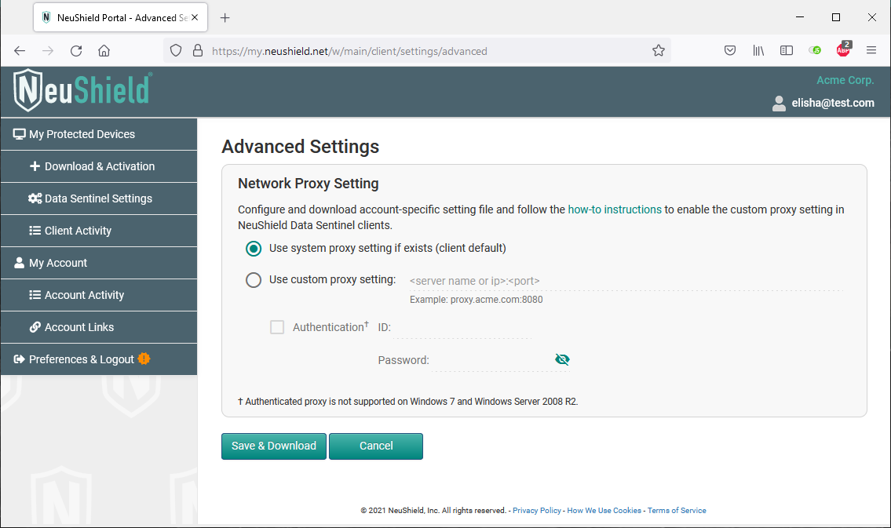The height and width of the screenshot is (528, 891).
Task: Open the Firefox application menu
Action: tap(871, 49)
